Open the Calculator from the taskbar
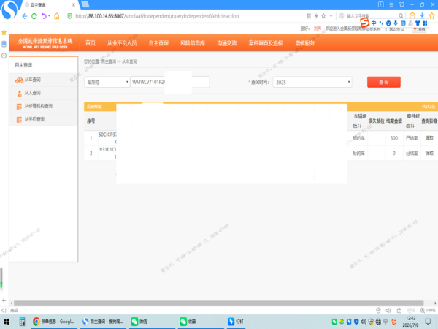This screenshot has width=438, height=329. [22, 322]
